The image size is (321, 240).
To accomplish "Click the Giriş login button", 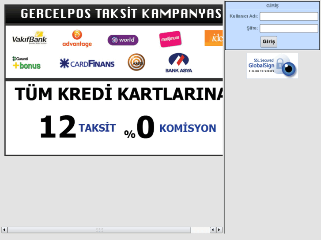I will (x=268, y=42).
